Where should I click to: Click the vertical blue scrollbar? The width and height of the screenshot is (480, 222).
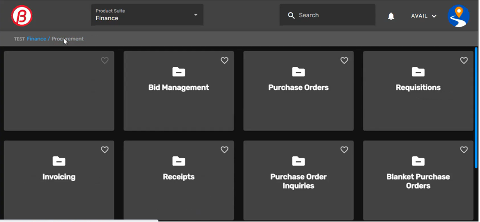tap(476, 106)
